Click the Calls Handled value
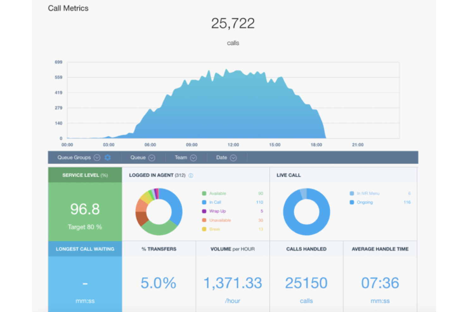The width and height of the screenshot is (468, 312). [x=306, y=283]
